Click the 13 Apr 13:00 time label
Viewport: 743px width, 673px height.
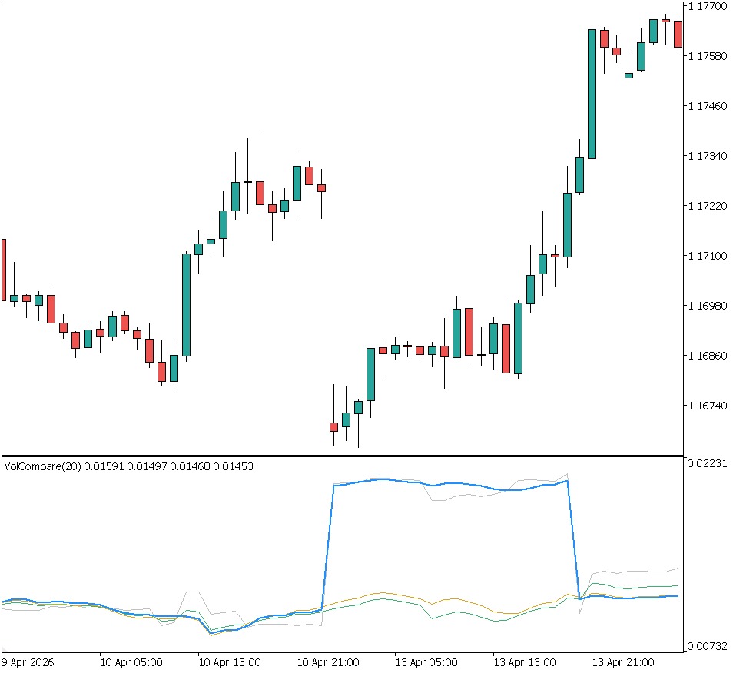[x=525, y=662]
